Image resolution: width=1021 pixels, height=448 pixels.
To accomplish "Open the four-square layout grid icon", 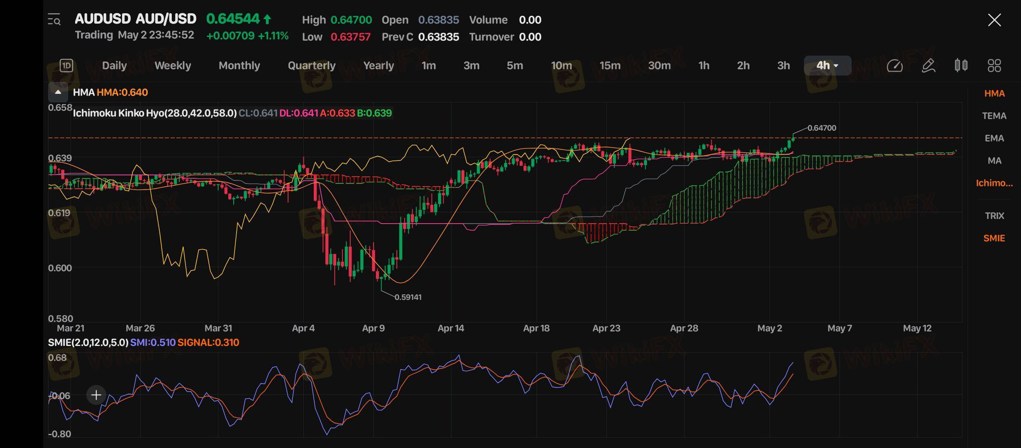I will 994,66.
